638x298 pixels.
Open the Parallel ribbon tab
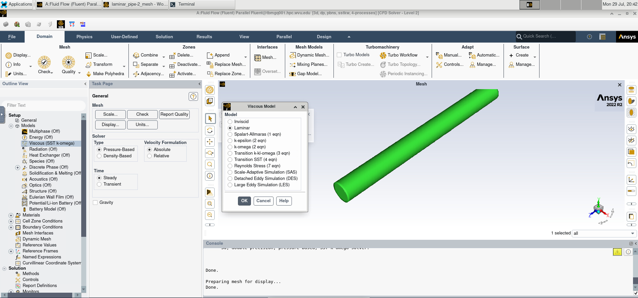tap(284, 37)
